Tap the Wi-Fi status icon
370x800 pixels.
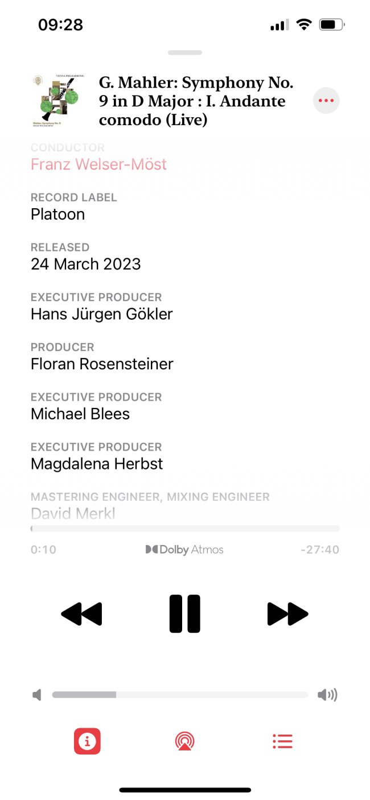tap(304, 24)
